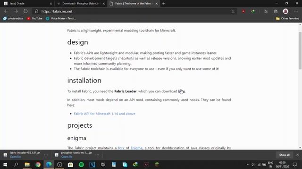The height and width of the screenshot is (169, 302).
Task: Open the OBS Studio taskbar icon
Action: click(59, 164)
